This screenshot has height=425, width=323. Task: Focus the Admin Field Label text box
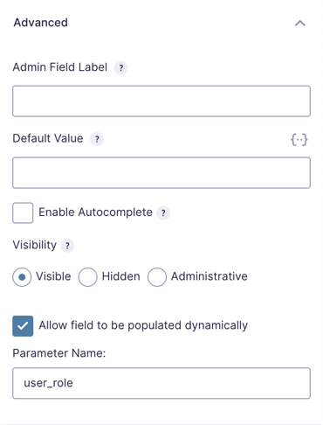click(x=161, y=101)
